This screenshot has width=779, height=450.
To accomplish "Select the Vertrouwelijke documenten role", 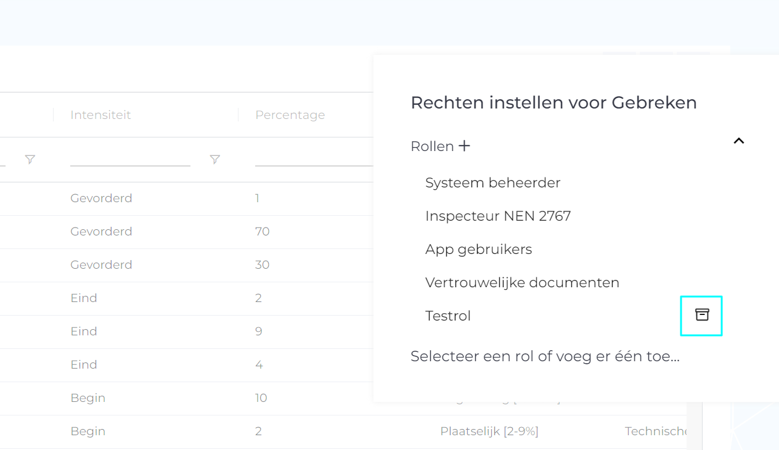I will 523,282.
